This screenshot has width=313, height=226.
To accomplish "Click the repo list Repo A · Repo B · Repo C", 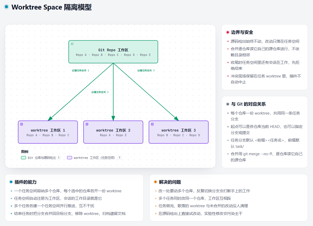I will coord(48,135).
